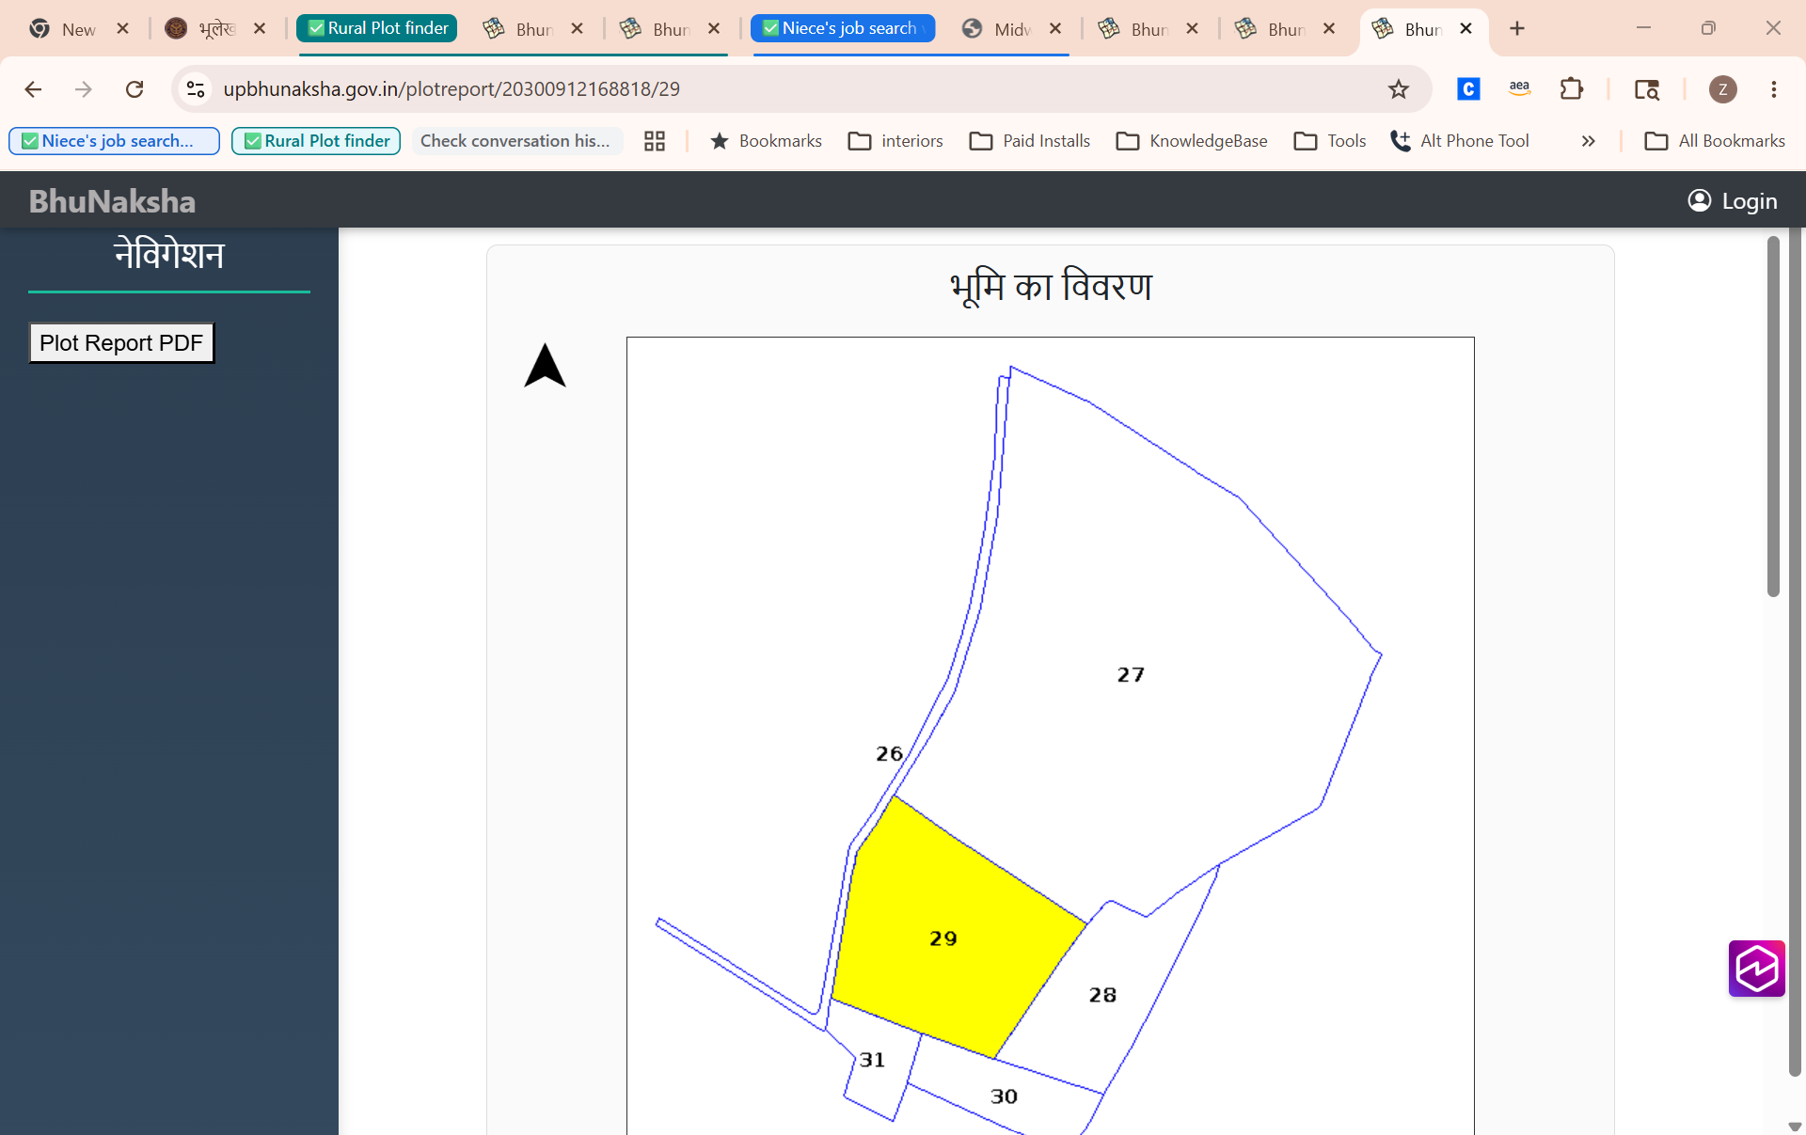Viewport: 1806px width, 1135px height.
Task: Bookmark this page with the star icon
Action: pos(1399,89)
